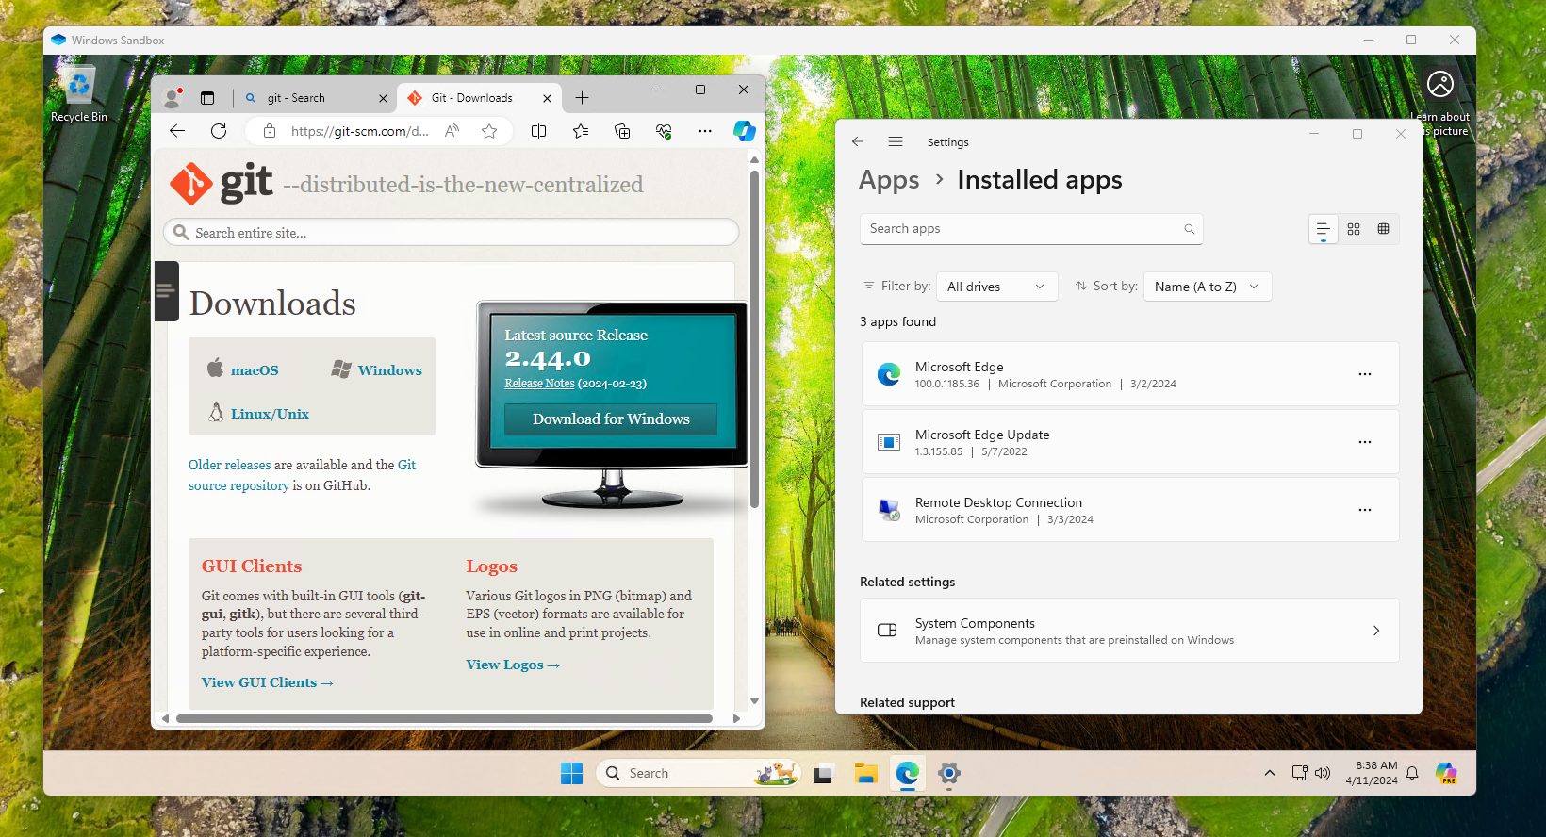1546x837 pixels.
Task: Click the Edge address bar URL
Action: pyautogui.click(x=359, y=131)
